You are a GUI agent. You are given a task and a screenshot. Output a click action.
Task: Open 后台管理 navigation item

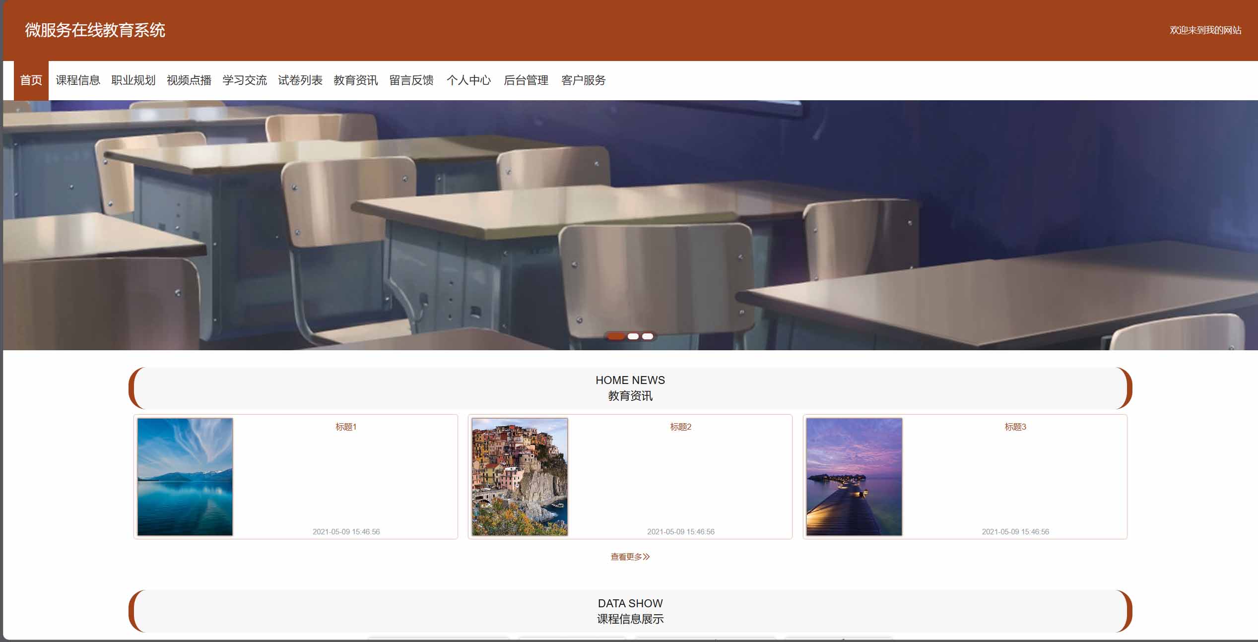(526, 80)
